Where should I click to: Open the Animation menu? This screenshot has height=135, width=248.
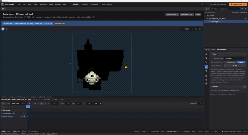click(43, 4)
